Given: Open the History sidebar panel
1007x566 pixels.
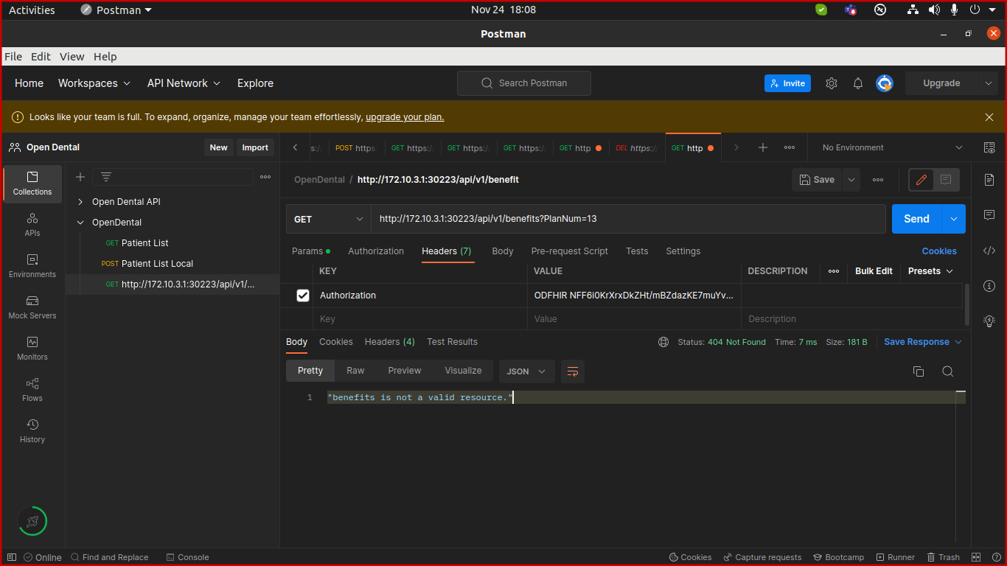Looking at the screenshot, I should click(x=32, y=431).
